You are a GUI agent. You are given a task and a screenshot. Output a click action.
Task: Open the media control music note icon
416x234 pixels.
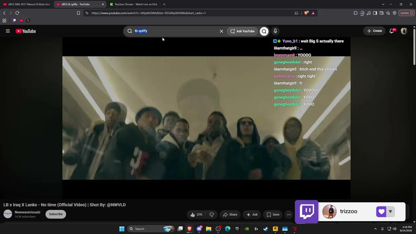click(369, 13)
